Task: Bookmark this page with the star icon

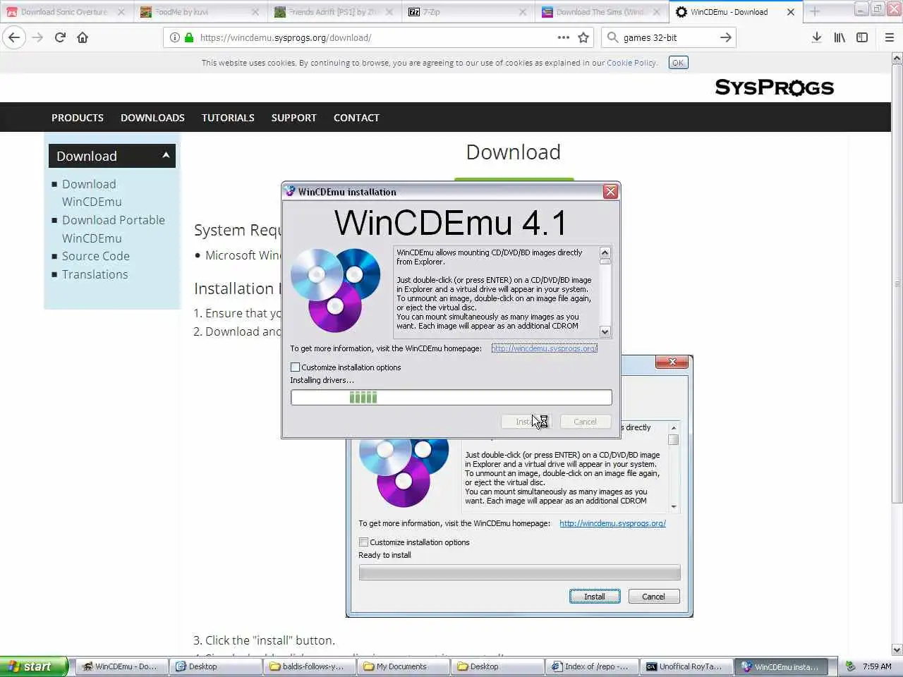Action: pos(583,37)
